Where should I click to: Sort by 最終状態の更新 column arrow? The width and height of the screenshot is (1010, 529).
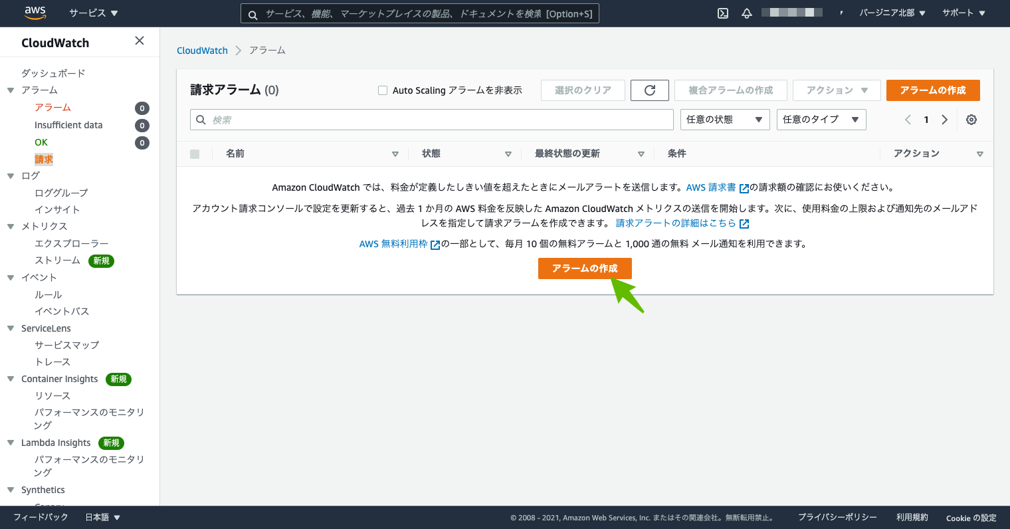(x=641, y=154)
